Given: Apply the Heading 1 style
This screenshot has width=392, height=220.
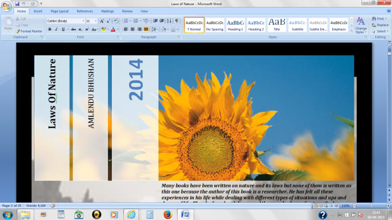Looking at the screenshot, I should coord(235,25).
